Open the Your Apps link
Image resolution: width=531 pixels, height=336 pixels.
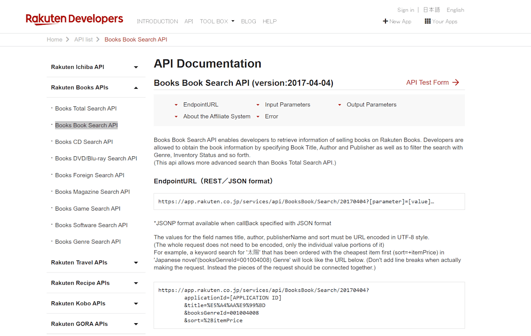[445, 21]
